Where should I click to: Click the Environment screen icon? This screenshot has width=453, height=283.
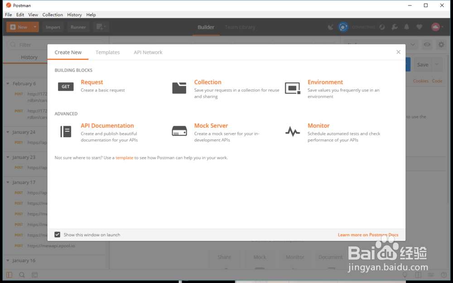[293, 88]
